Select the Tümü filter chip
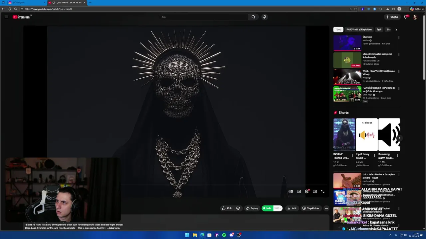Image resolution: width=426 pixels, height=239 pixels. click(x=338, y=30)
